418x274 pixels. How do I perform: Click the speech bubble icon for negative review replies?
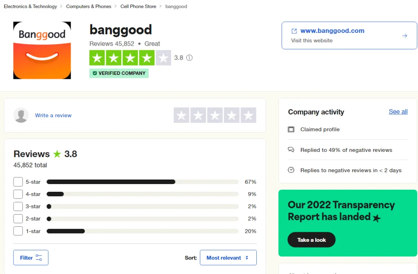pos(291,150)
